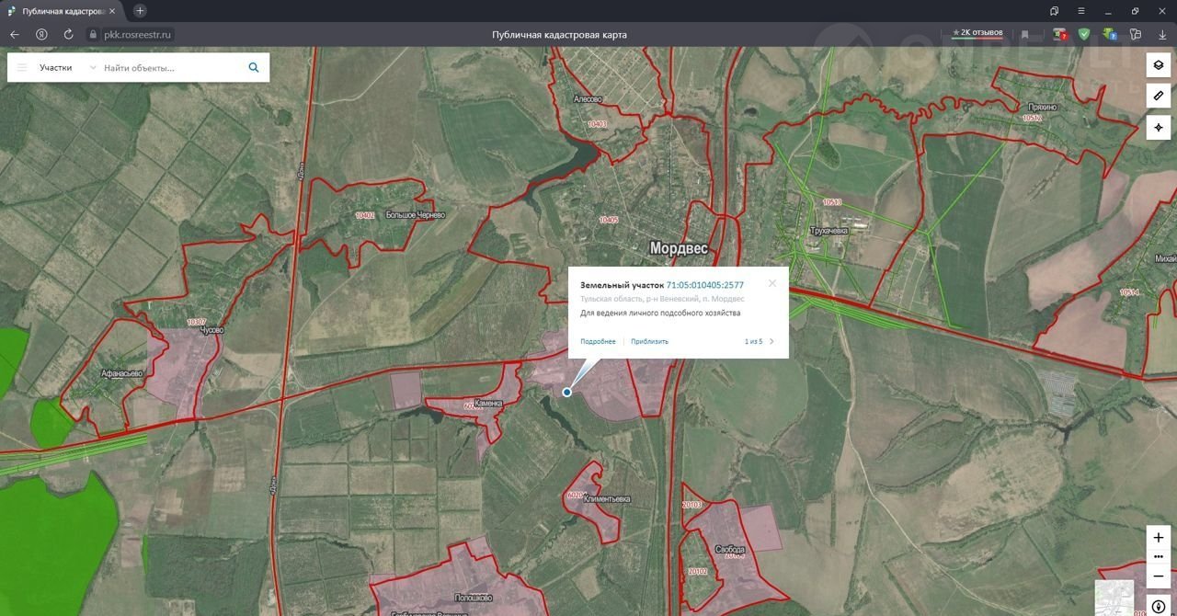This screenshot has width=1177, height=616.
Task: Zoom in with the plus button
Action: [x=1158, y=537]
